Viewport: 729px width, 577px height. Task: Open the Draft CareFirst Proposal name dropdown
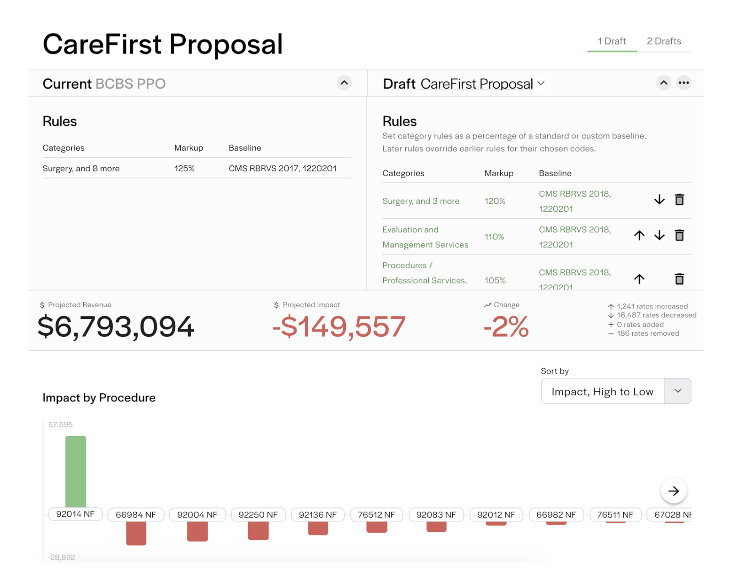(x=482, y=84)
